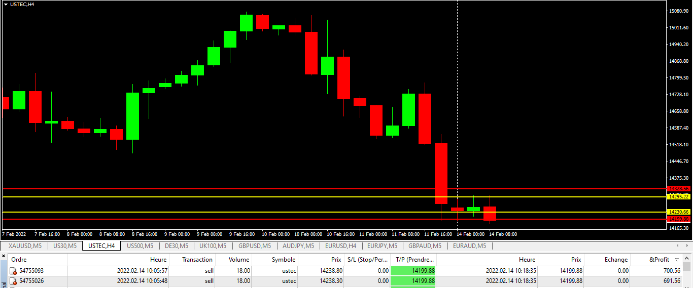Open the US500,M5 chart tab
693x288 pixels.
coord(140,246)
